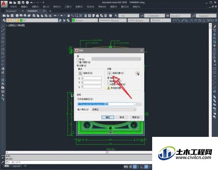Switch to the Drawing2* document tab

coord(11,11)
